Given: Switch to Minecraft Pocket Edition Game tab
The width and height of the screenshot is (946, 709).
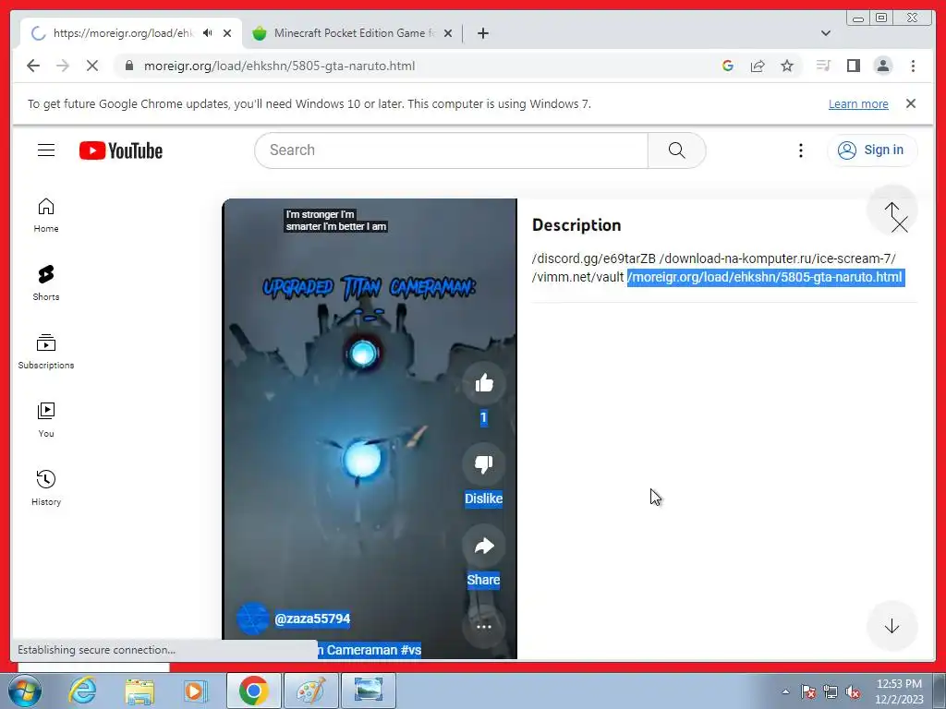Looking at the screenshot, I should pyautogui.click(x=353, y=33).
